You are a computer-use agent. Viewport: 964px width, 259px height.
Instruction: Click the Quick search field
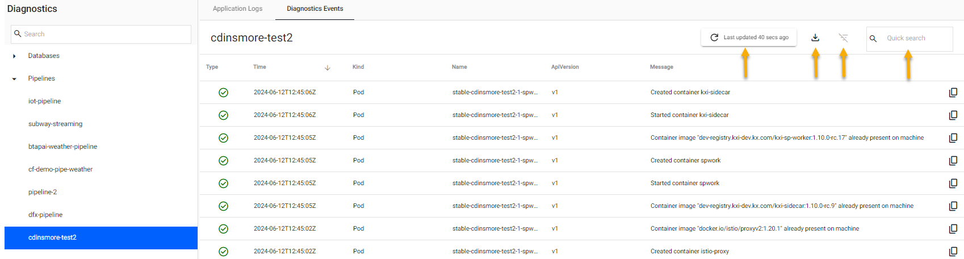(915, 39)
